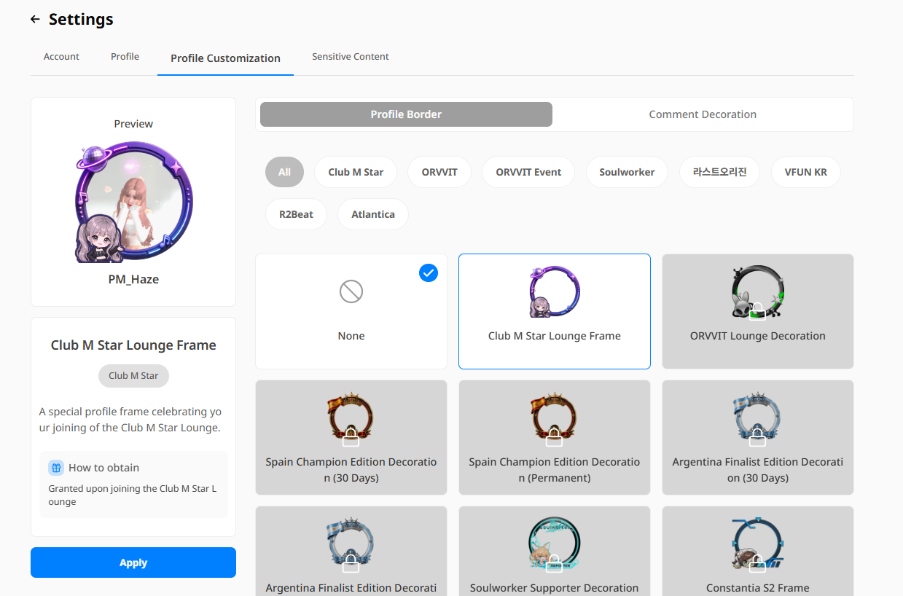Filter borders by Atlantica

[x=373, y=214]
